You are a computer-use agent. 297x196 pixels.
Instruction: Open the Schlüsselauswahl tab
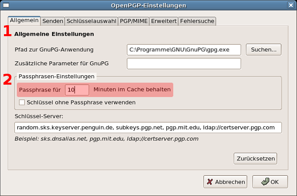coord(91,21)
